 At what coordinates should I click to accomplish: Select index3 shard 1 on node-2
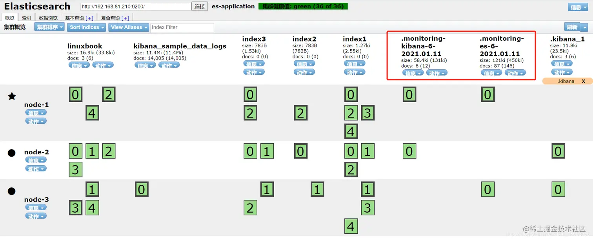[267, 151]
